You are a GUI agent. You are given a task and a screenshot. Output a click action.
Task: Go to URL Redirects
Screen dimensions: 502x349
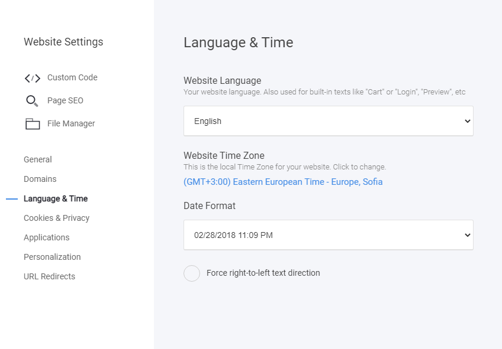point(49,276)
